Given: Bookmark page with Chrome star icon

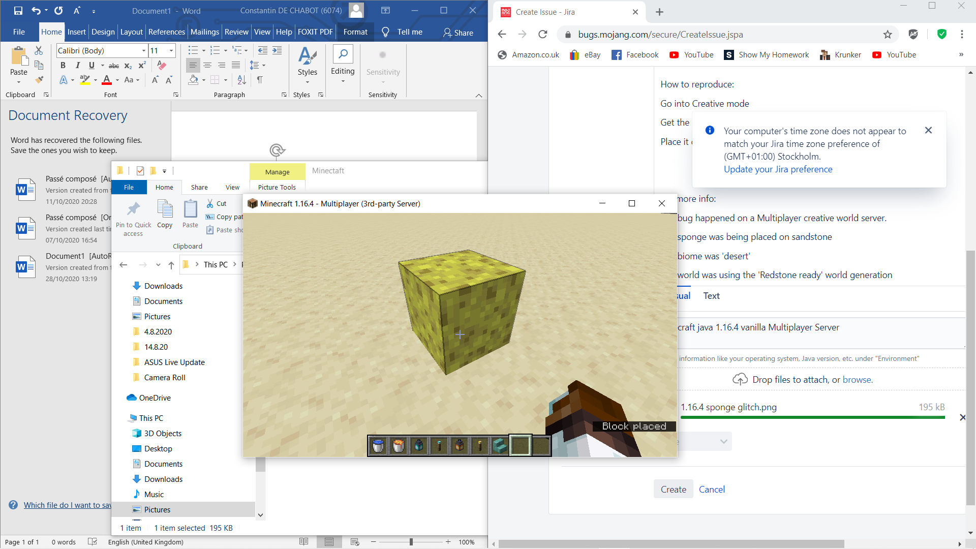Looking at the screenshot, I should click(888, 35).
